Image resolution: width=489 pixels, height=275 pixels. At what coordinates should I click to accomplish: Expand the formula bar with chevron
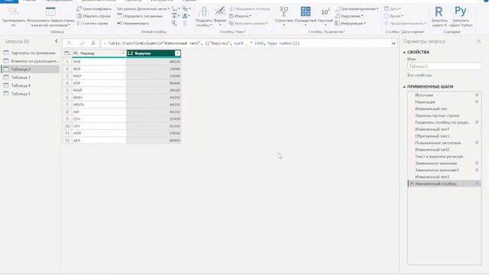393,44
